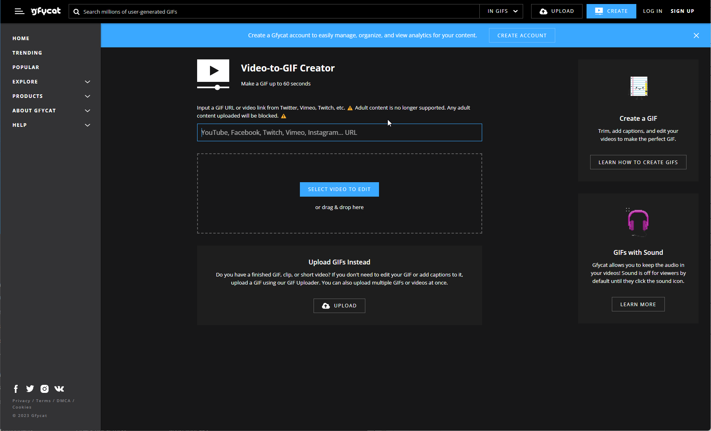Focus the video URL input field
This screenshot has height=431, width=711.
(339, 132)
